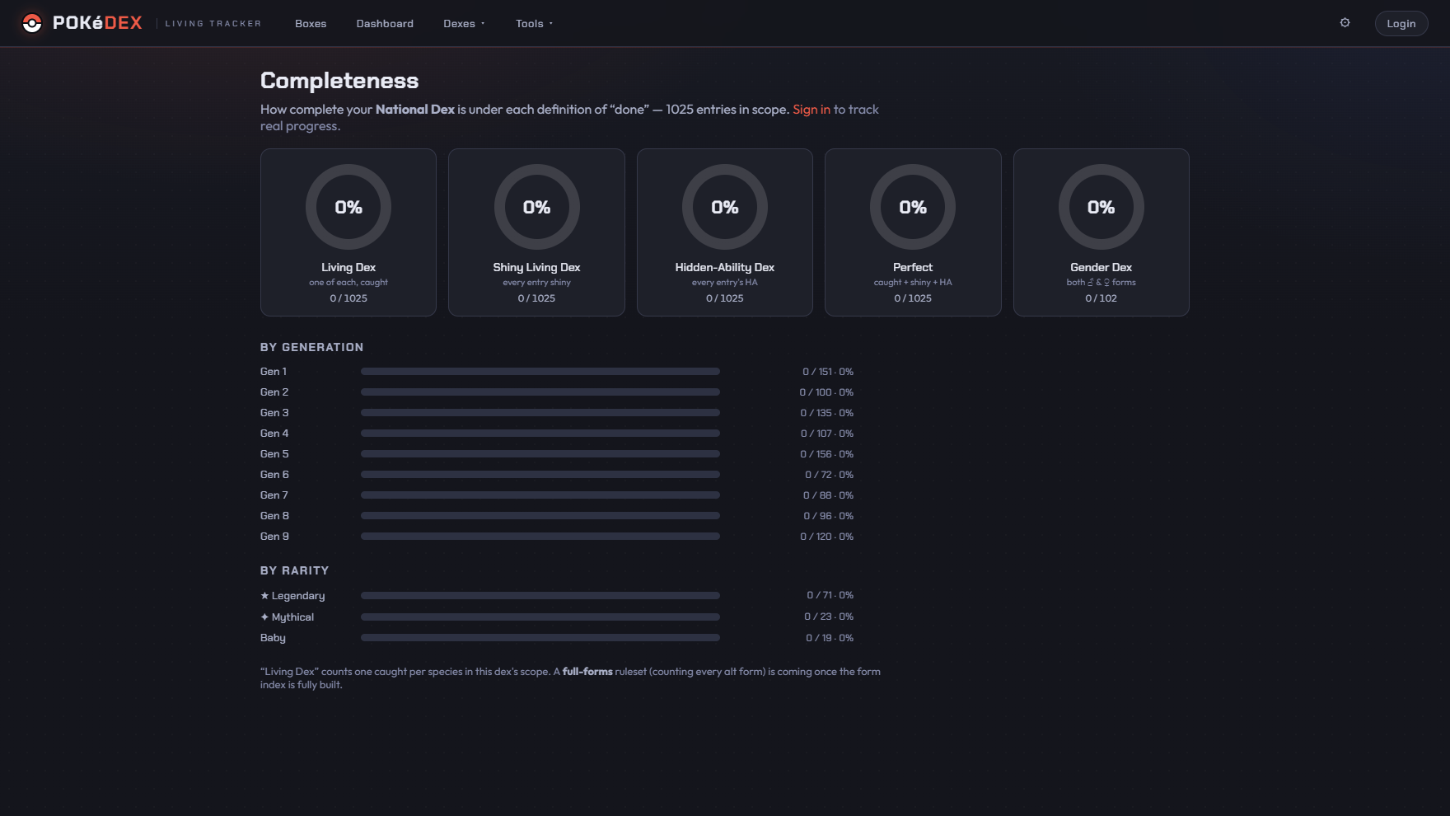Click the '0 / 88 · 0%' value
1450x816 pixels.
pyautogui.click(x=828, y=495)
